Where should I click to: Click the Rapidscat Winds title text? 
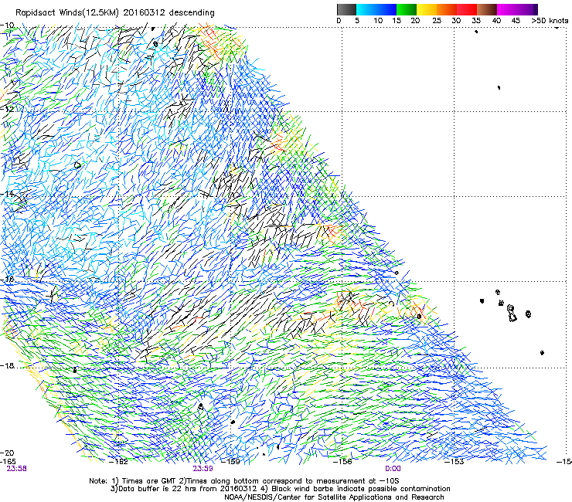[115, 13]
